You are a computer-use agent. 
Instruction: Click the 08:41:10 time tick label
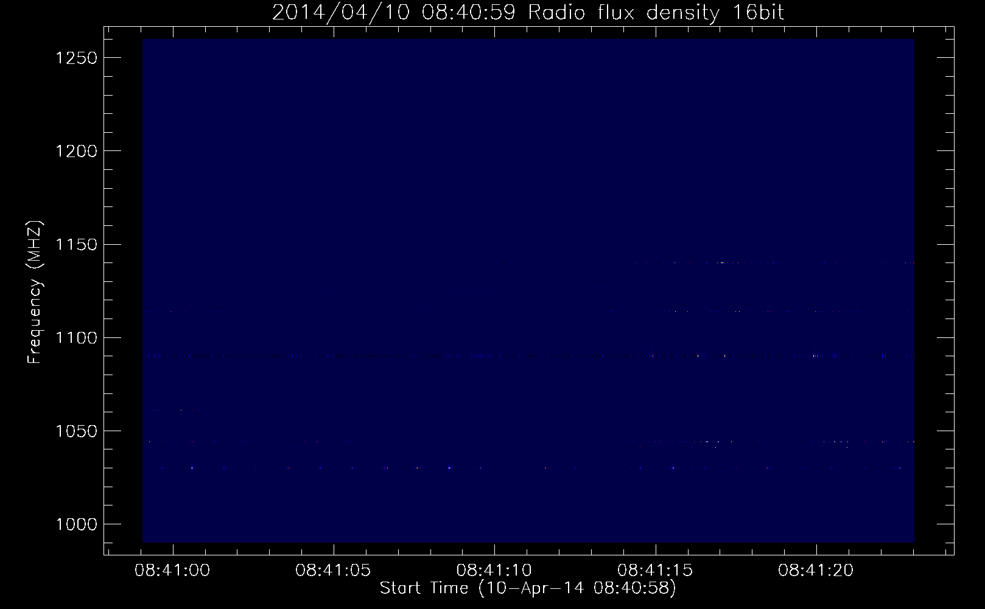494,571
